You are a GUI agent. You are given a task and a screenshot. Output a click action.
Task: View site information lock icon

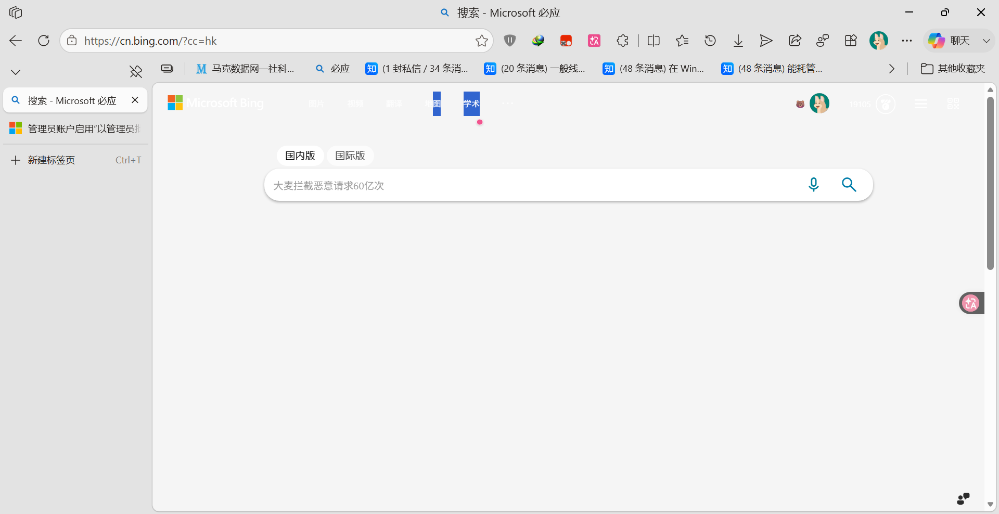click(x=72, y=41)
